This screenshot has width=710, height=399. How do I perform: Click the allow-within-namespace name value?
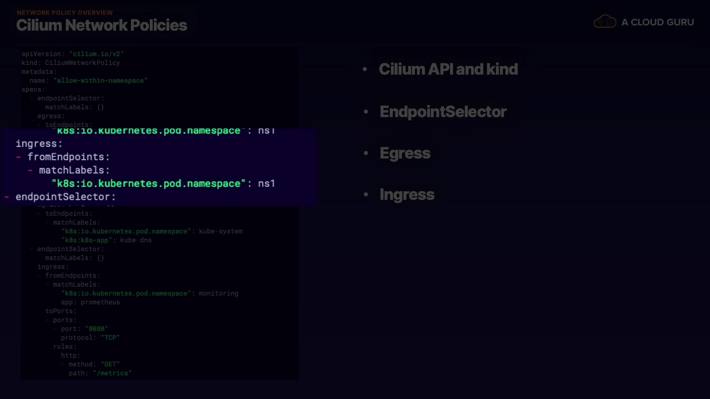click(100, 81)
